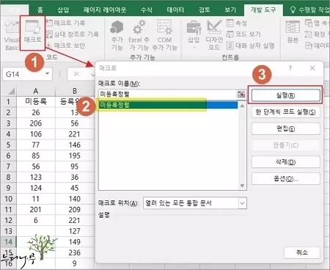Click the collapse-dialog range selector icon
This screenshot has height=270, width=330.
point(241,94)
